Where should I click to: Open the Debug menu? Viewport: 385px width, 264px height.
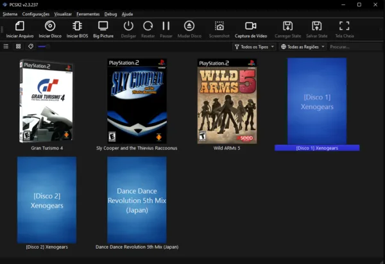click(x=110, y=14)
